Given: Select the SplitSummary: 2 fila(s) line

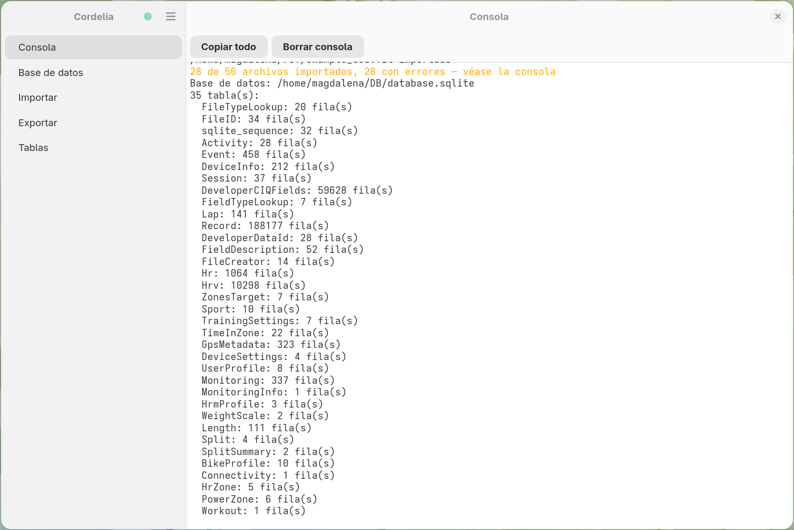Looking at the screenshot, I should click(x=268, y=452).
